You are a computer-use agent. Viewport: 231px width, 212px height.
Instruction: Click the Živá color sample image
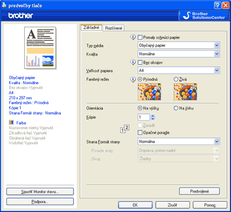[x=185, y=92]
